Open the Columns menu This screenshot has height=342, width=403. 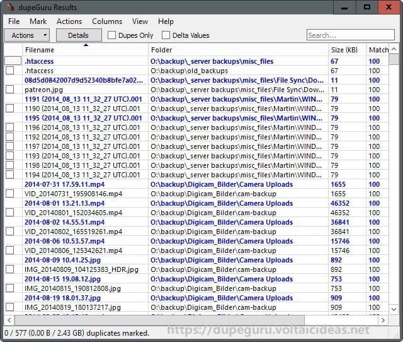(x=107, y=21)
